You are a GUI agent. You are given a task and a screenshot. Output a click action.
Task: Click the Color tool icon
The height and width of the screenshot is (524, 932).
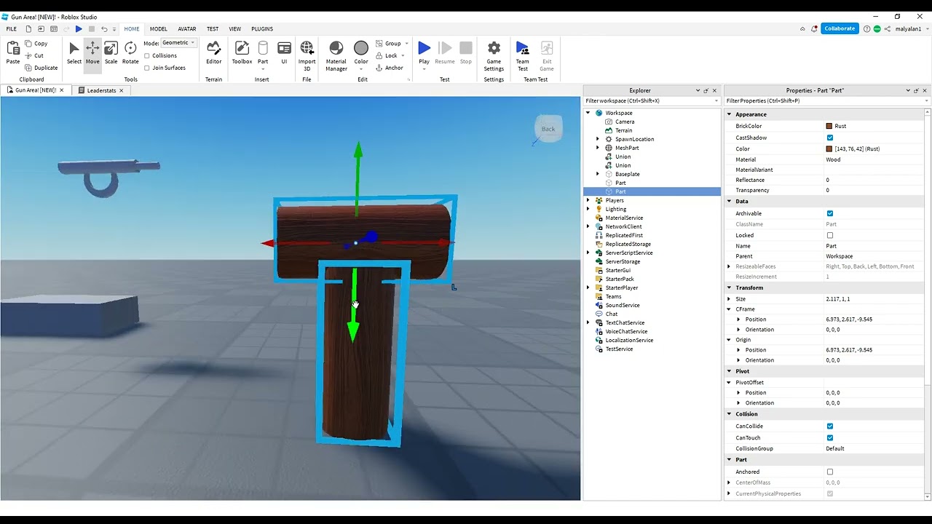pyautogui.click(x=361, y=48)
